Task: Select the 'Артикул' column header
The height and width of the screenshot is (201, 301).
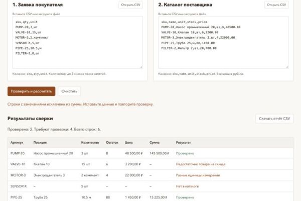Action: (x=17, y=143)
